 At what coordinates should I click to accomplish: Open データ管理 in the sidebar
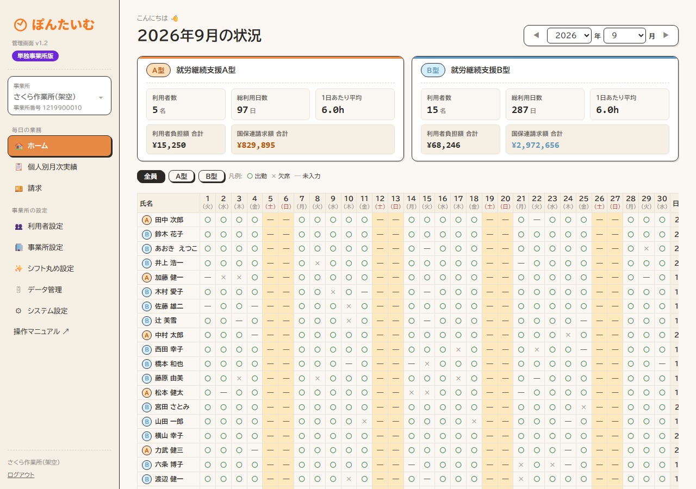tap(60, 290)
